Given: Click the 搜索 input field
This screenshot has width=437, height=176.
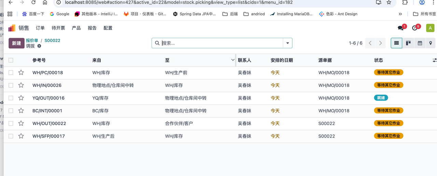Looking at the screenshot, I should (x=222, y=43).
